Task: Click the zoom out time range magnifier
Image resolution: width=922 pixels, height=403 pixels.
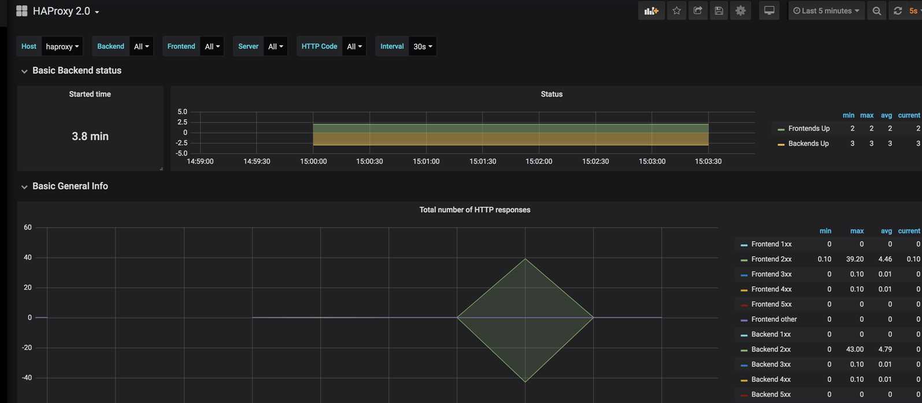Action: tap(877, 11)
